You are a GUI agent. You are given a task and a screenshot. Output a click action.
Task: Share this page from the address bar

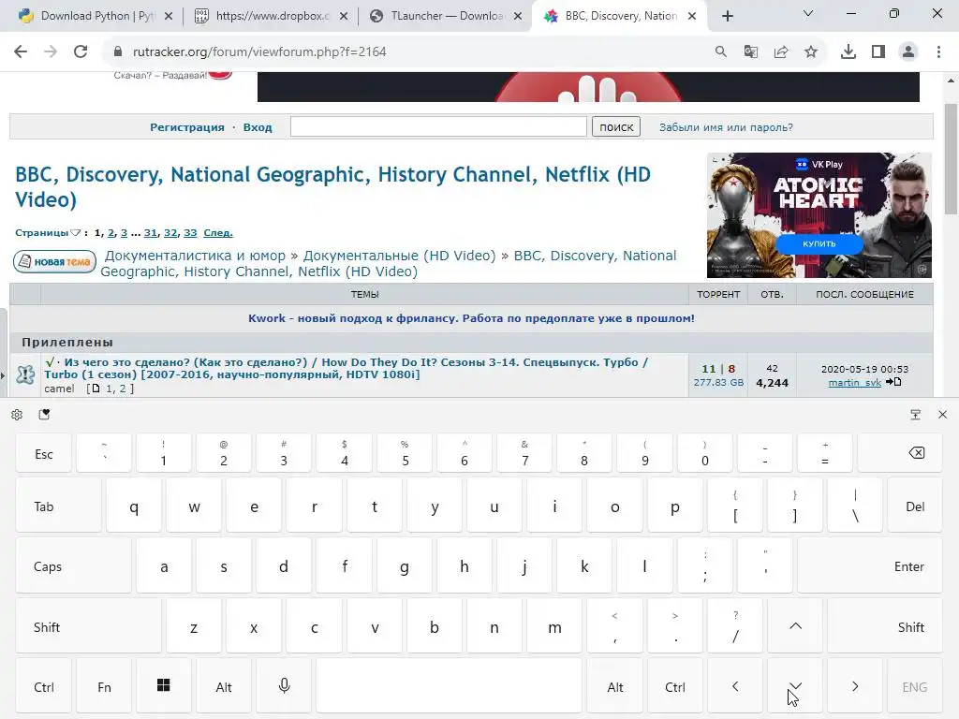click(781, 52)
